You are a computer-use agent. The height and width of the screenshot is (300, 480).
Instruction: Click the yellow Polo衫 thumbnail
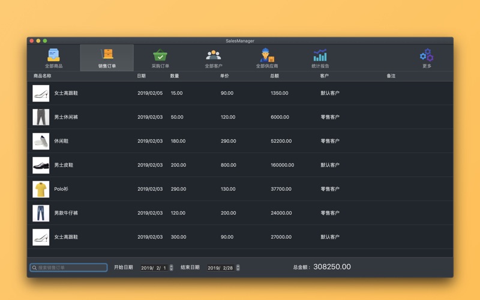[41, 189]
